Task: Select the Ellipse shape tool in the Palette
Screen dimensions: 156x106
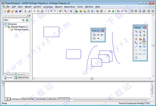Action: pyautogui.click(x=136, y=54)
